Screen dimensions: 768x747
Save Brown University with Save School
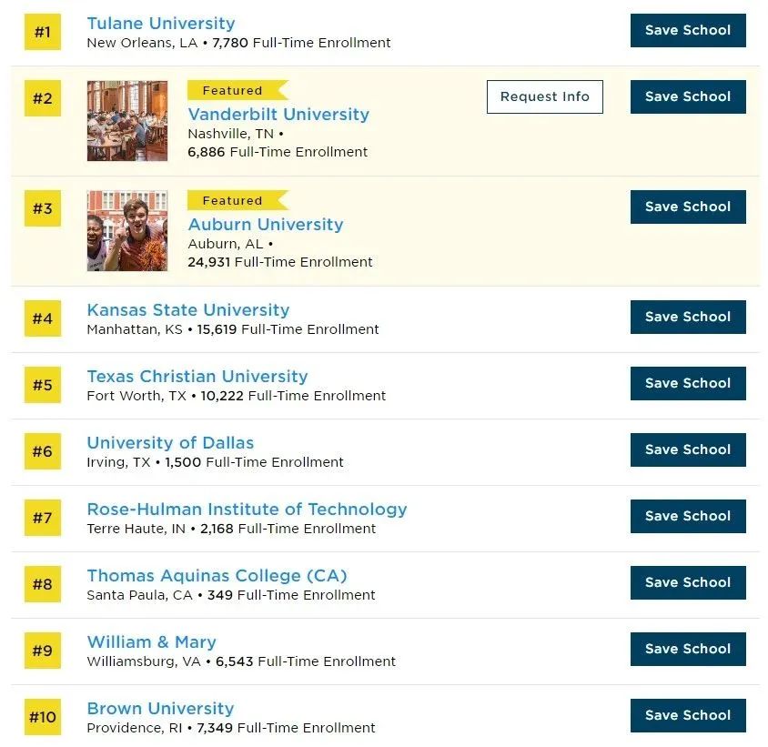coord(688,715)
